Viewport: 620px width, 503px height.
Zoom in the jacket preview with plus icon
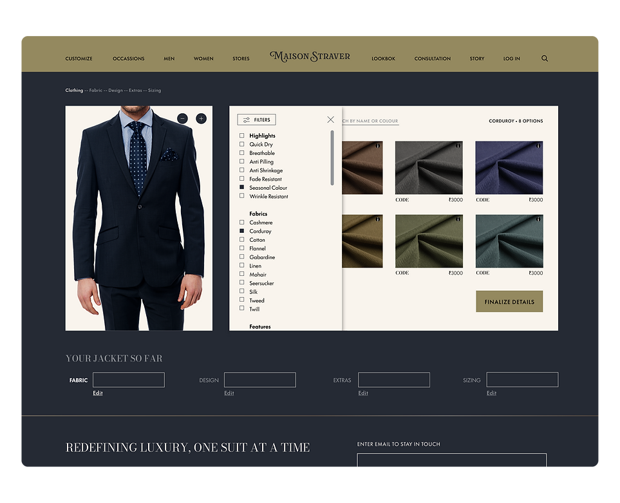(202, 118)
